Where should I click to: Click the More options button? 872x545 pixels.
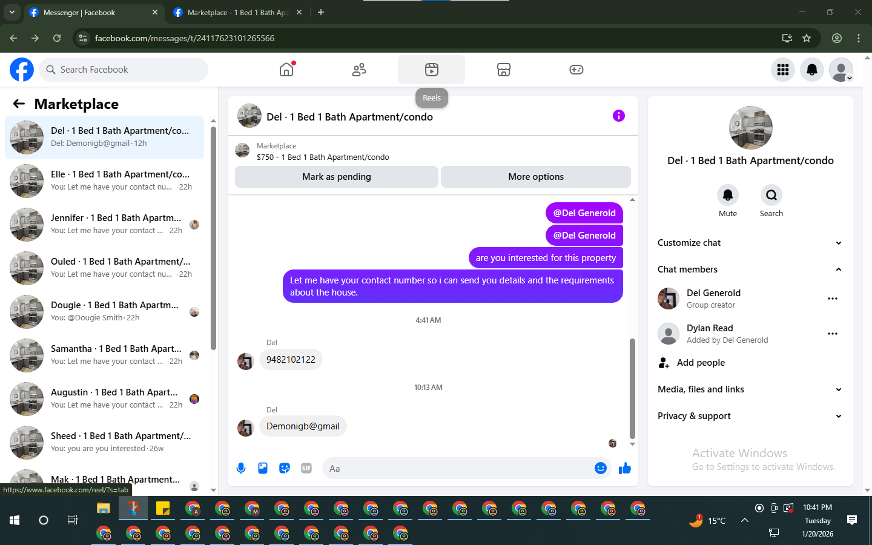pos(536,177)
